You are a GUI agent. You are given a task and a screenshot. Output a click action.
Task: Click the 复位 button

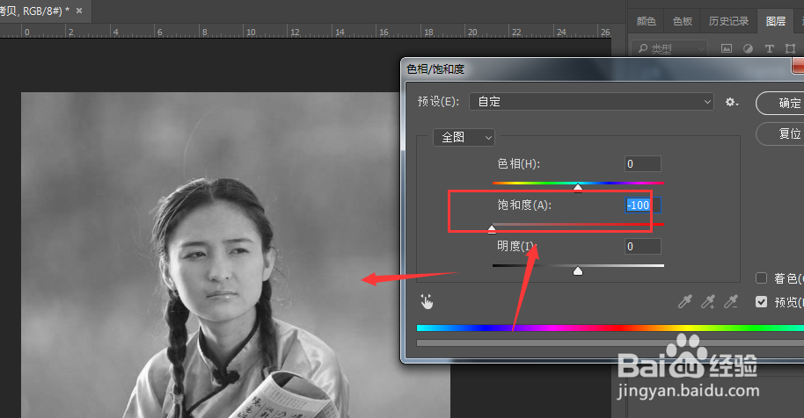(x=780, y=133)
